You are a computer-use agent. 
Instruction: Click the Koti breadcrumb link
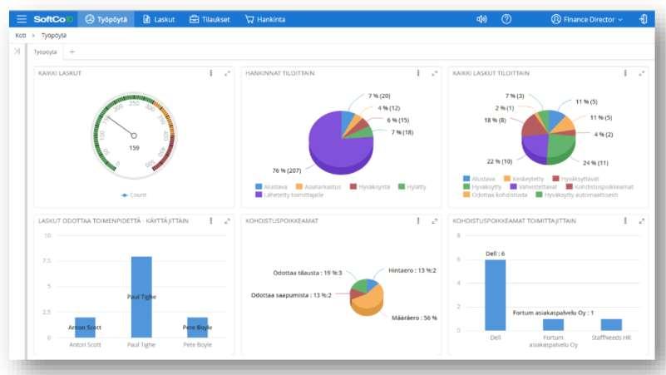(x=21, y=35)
